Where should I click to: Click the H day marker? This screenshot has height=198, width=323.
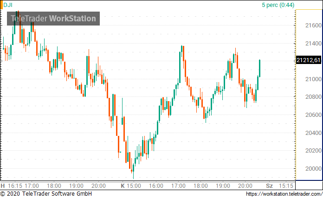click(3, 186)
